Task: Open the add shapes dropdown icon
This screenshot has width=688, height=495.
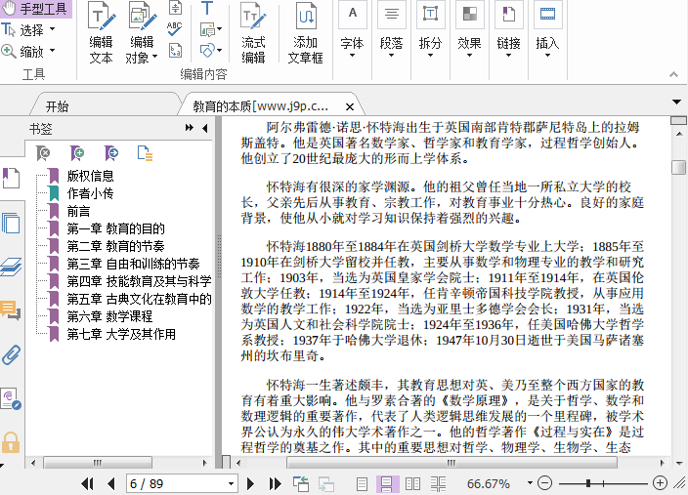Action: [211, 50]
